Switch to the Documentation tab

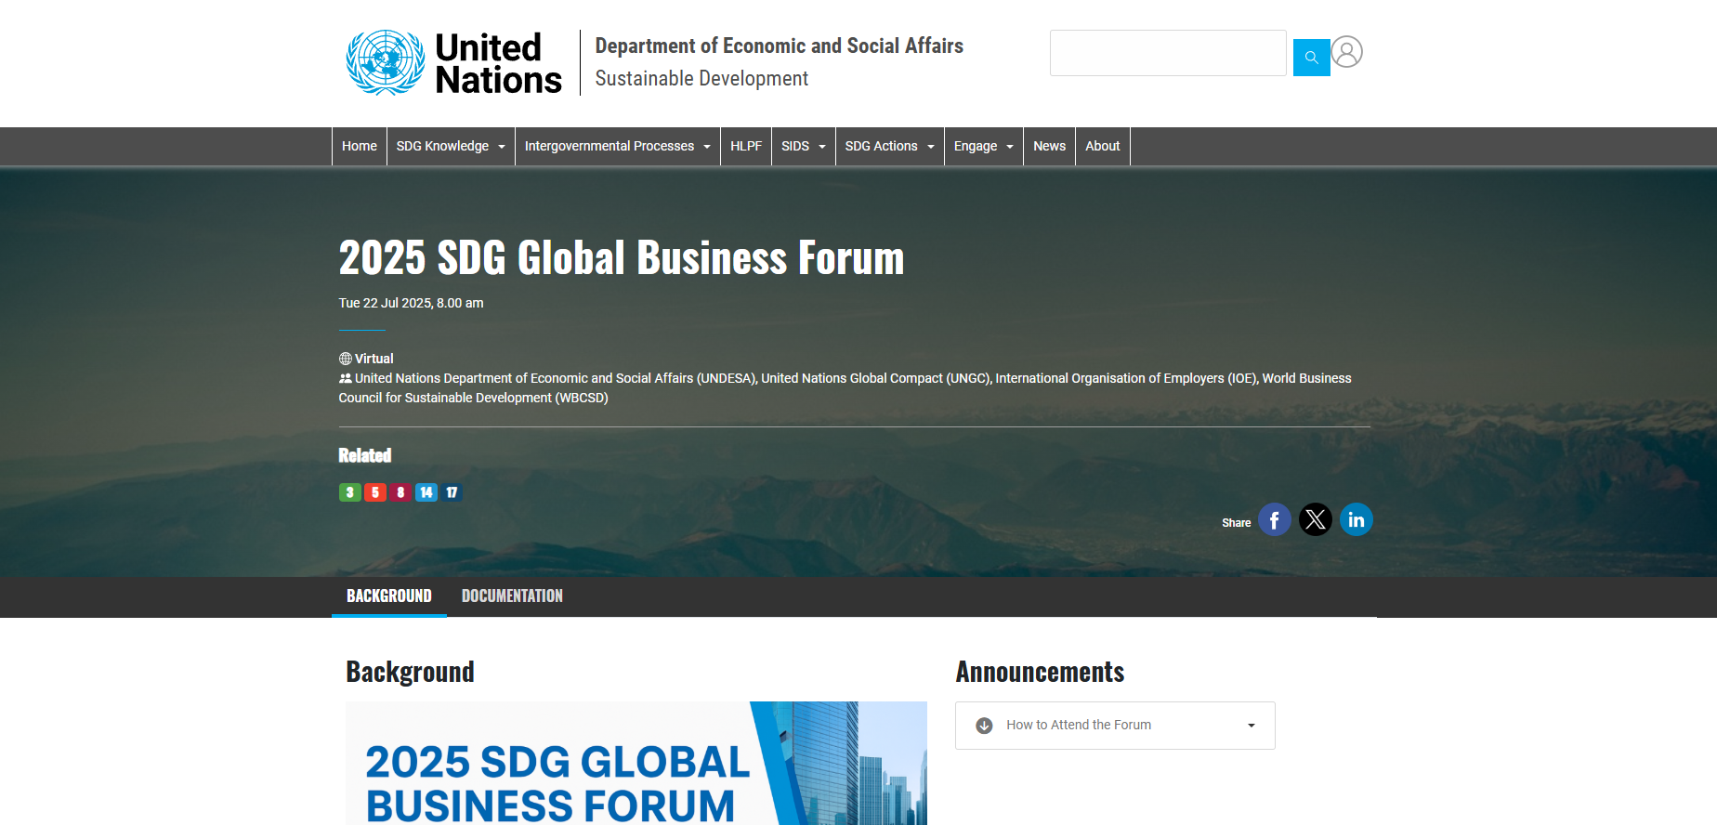point(512,596)
